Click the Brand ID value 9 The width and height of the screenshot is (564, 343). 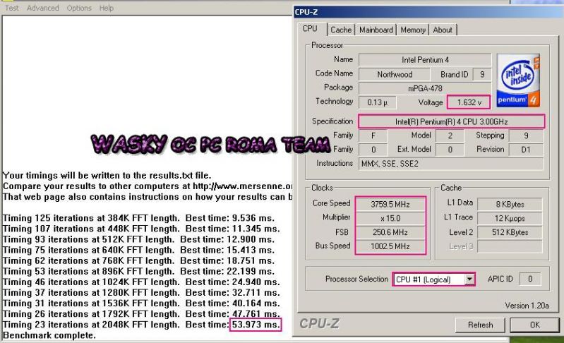pos(482,74)
